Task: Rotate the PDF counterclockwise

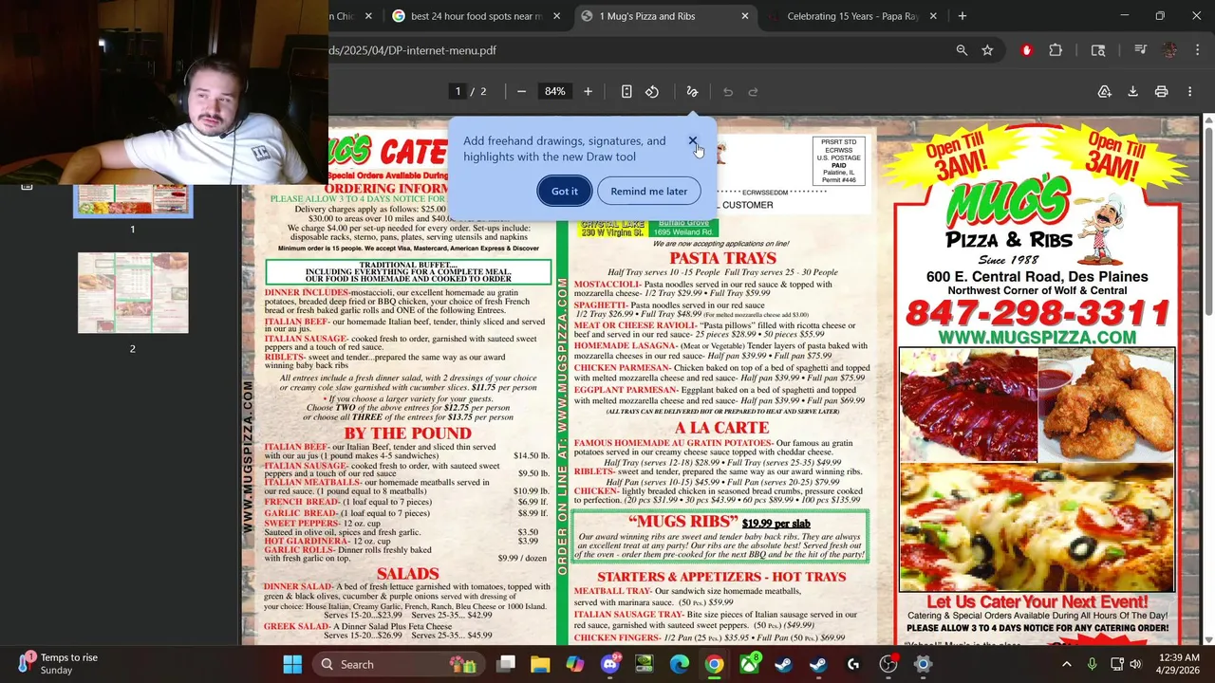Action: coord(652,91)
